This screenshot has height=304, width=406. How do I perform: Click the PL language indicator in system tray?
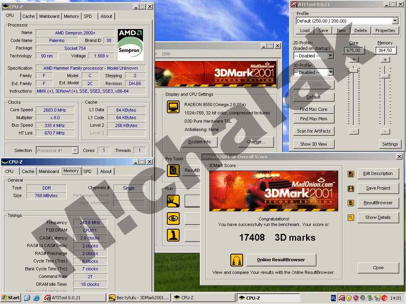[333, 298]
